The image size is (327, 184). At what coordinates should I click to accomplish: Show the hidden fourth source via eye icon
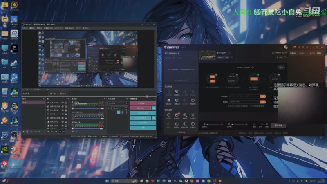point(63,114)
